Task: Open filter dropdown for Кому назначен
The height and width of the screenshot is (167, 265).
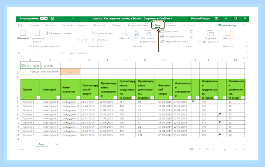Action: point(78,98)
